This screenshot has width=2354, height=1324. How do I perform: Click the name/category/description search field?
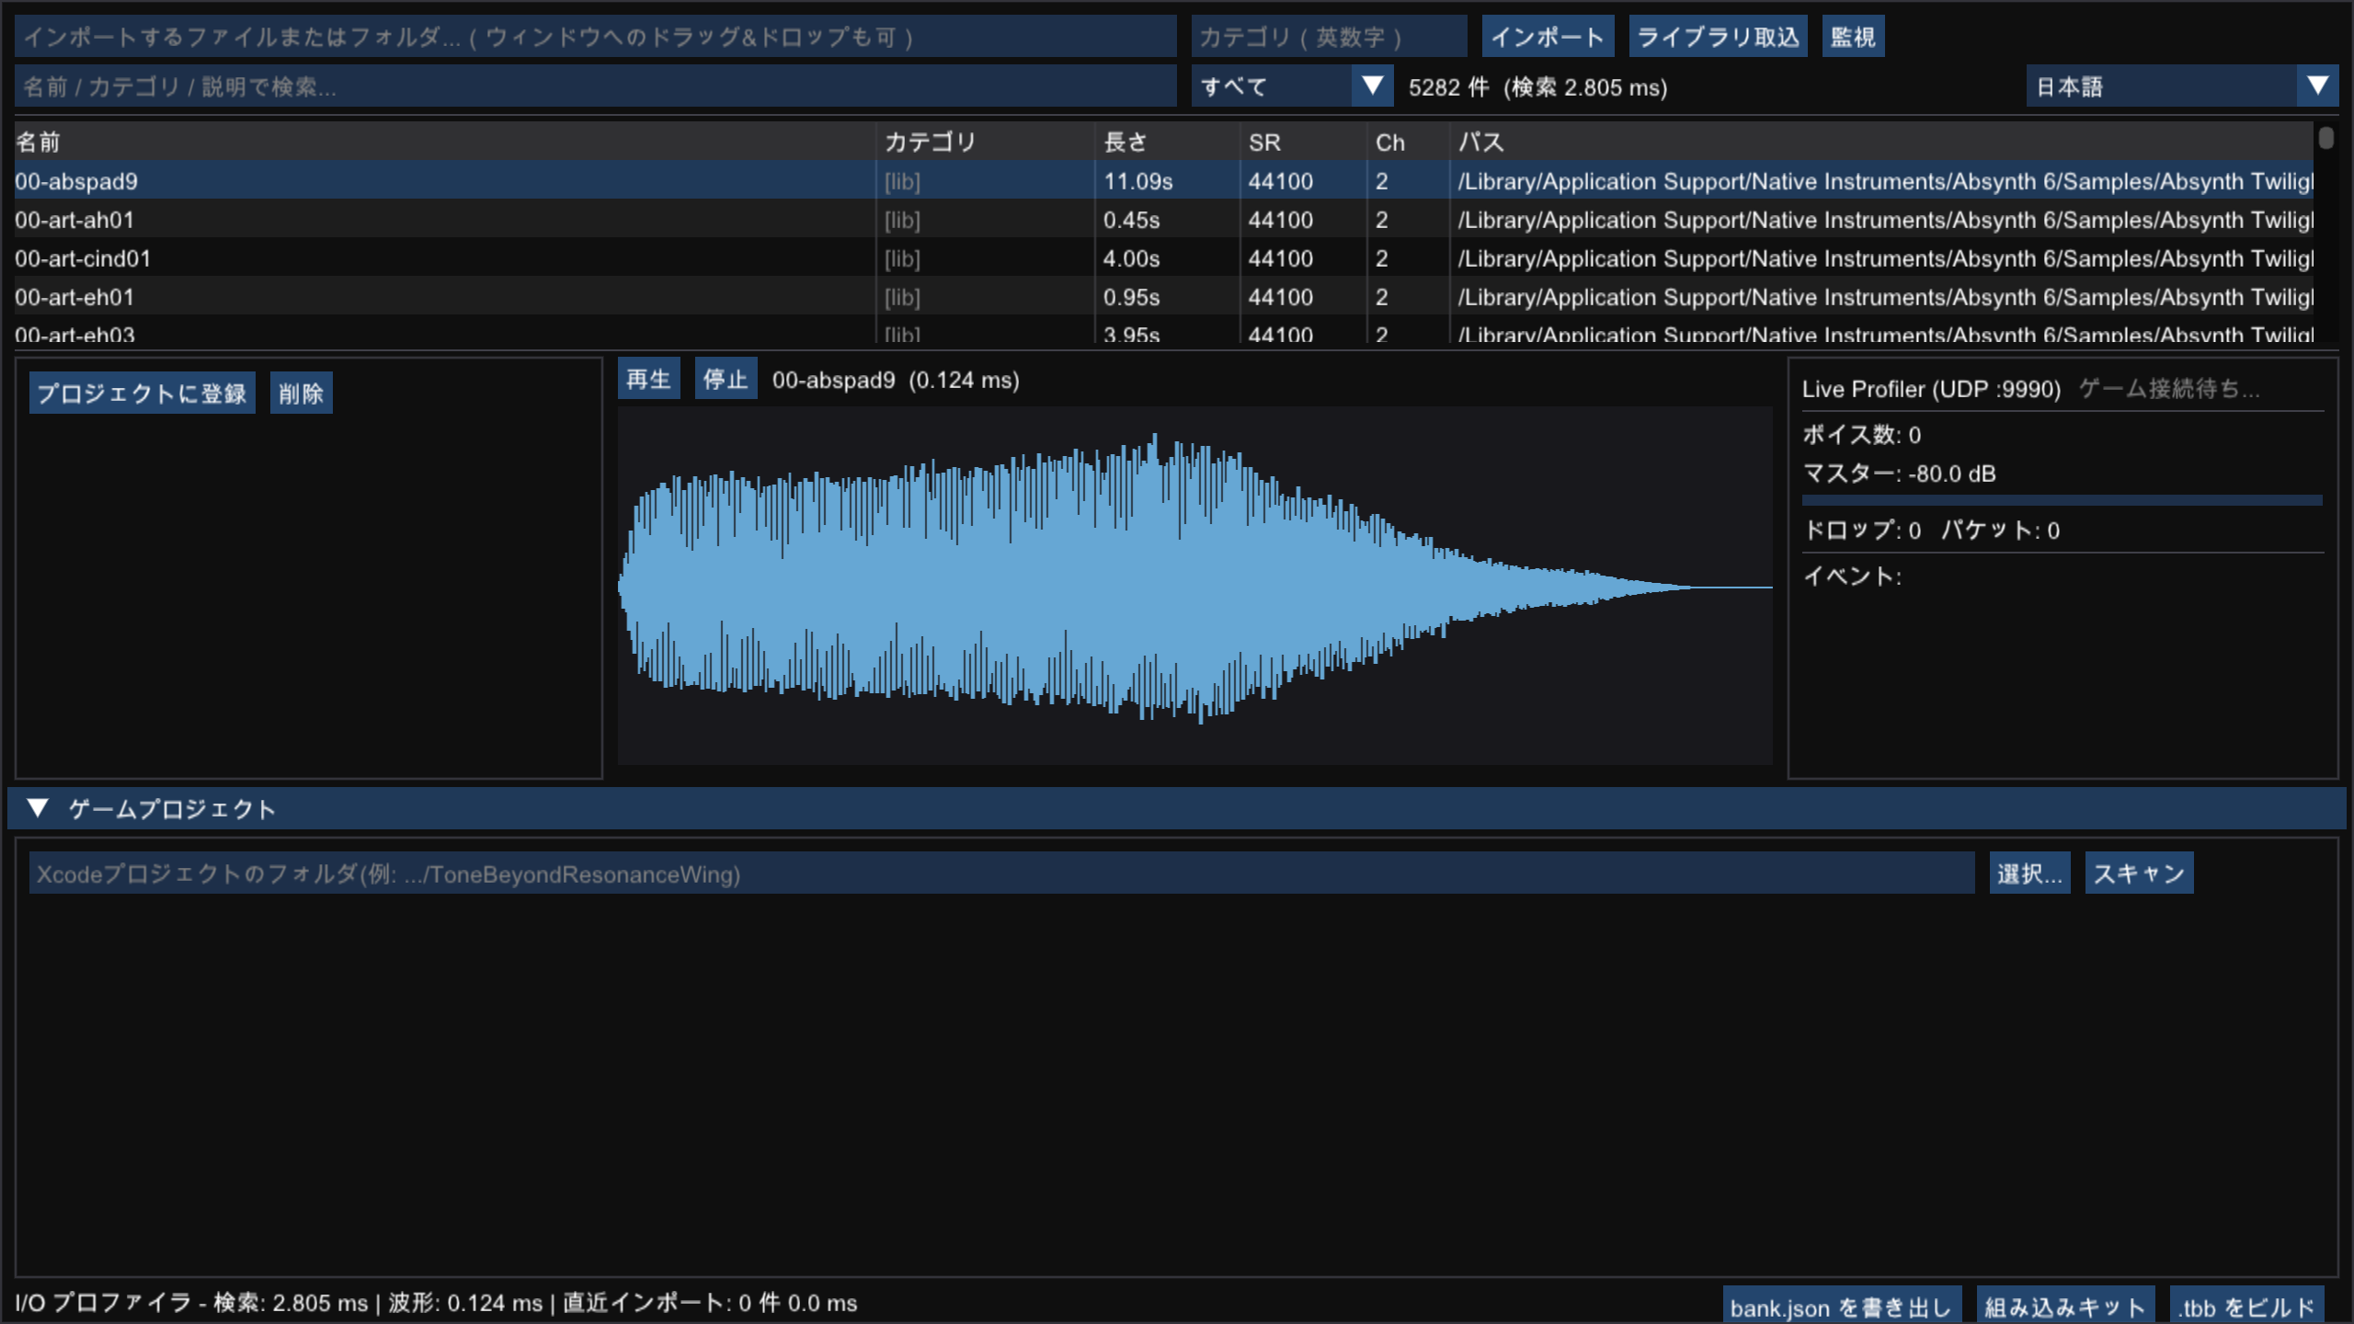pyautogui.click(x=595, y=86)
